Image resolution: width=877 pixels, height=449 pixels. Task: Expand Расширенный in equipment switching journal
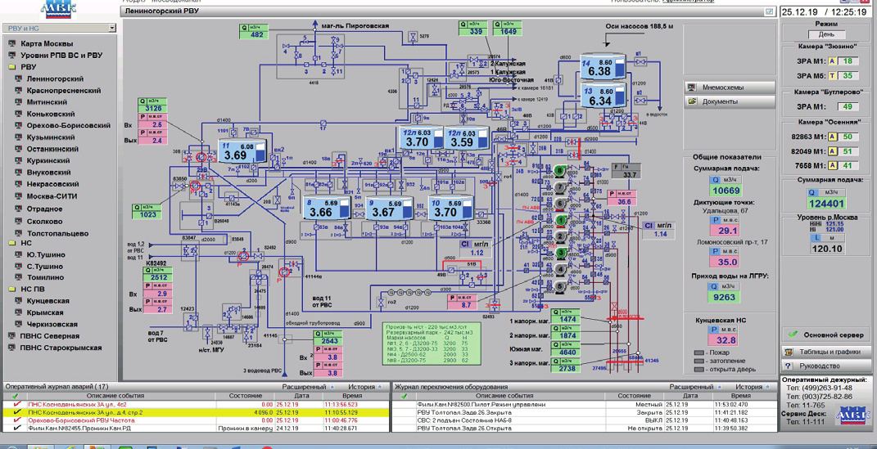pyautogui.click(x=696, y=387)
